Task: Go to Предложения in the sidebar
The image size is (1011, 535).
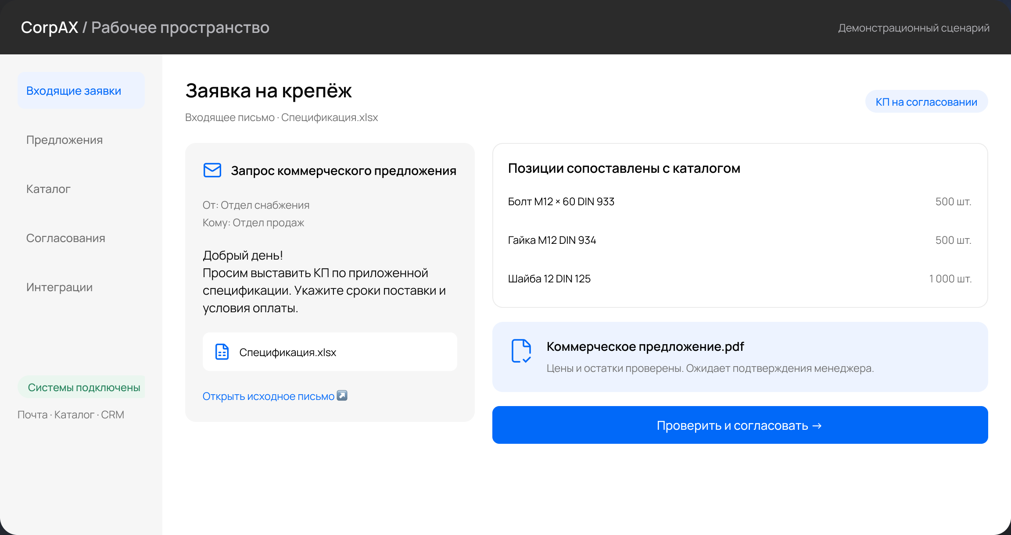Action: click(x=65, y=139)
